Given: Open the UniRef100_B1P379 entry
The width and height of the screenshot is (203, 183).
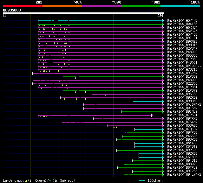Looking at the screenshot, I should [182, 91].
